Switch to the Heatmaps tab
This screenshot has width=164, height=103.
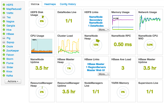coord(50,4)
